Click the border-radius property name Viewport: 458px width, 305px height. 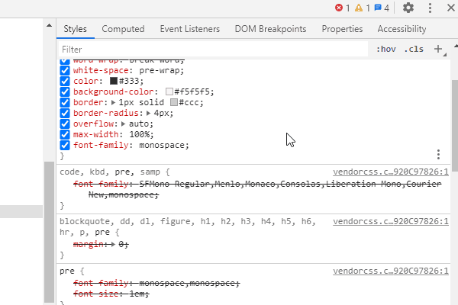pyautogui.click(x=106, y=114)
